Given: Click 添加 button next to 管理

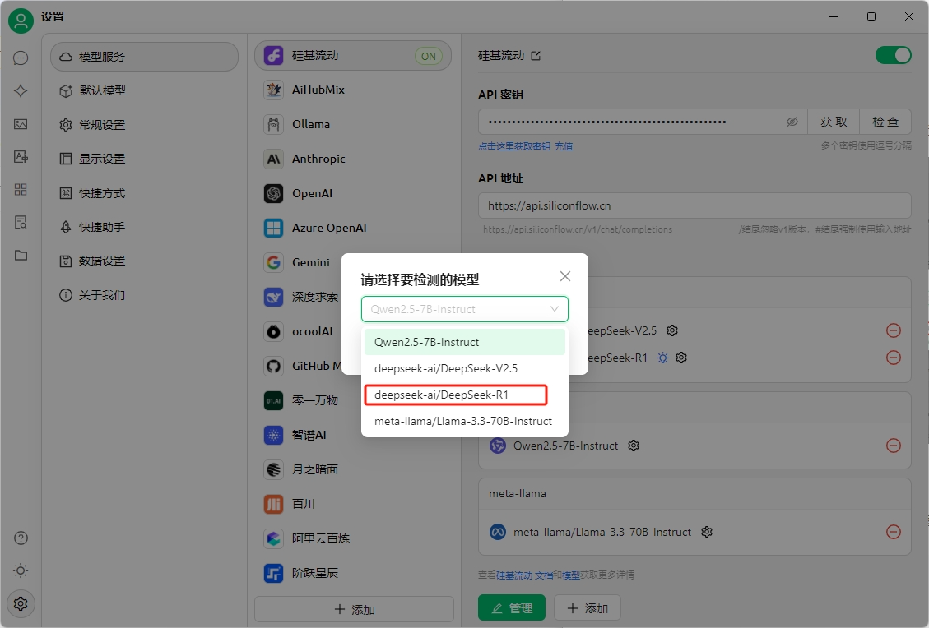Looking at the screenshot, I should [x=588, y=608].
